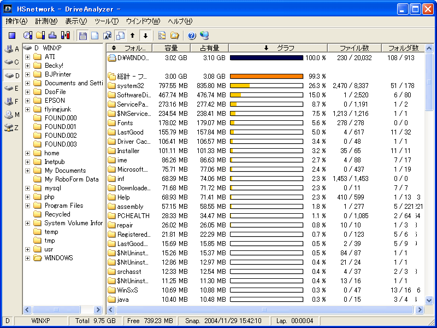Select drive E in the drive sidebar
437x328 pixels.
coord(11,89)
